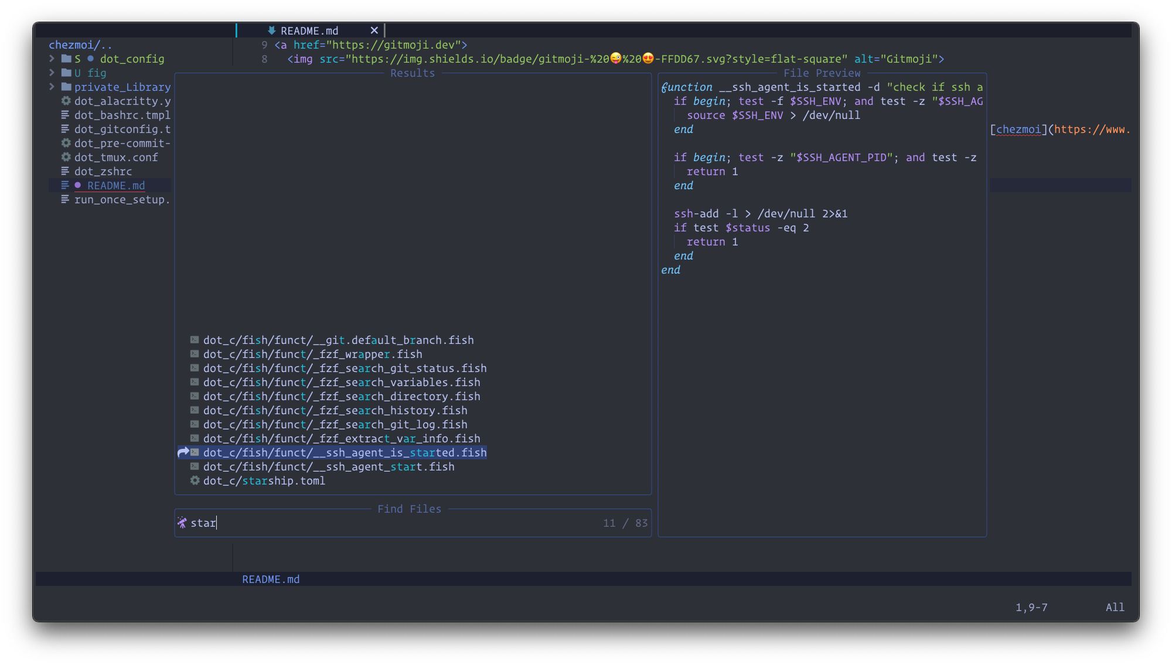Click README.md in the status line

pyautogui.click(x=271, y=579)
